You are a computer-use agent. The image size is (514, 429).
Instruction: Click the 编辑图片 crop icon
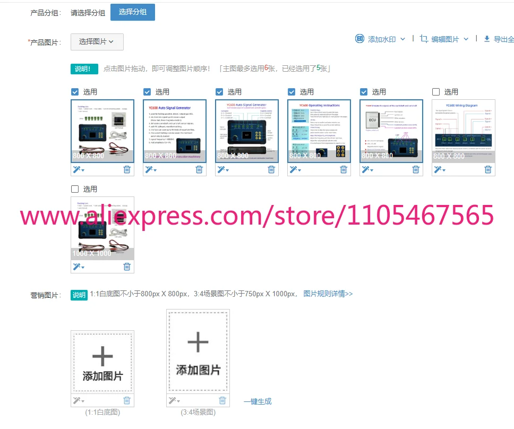tap(424, 39)
